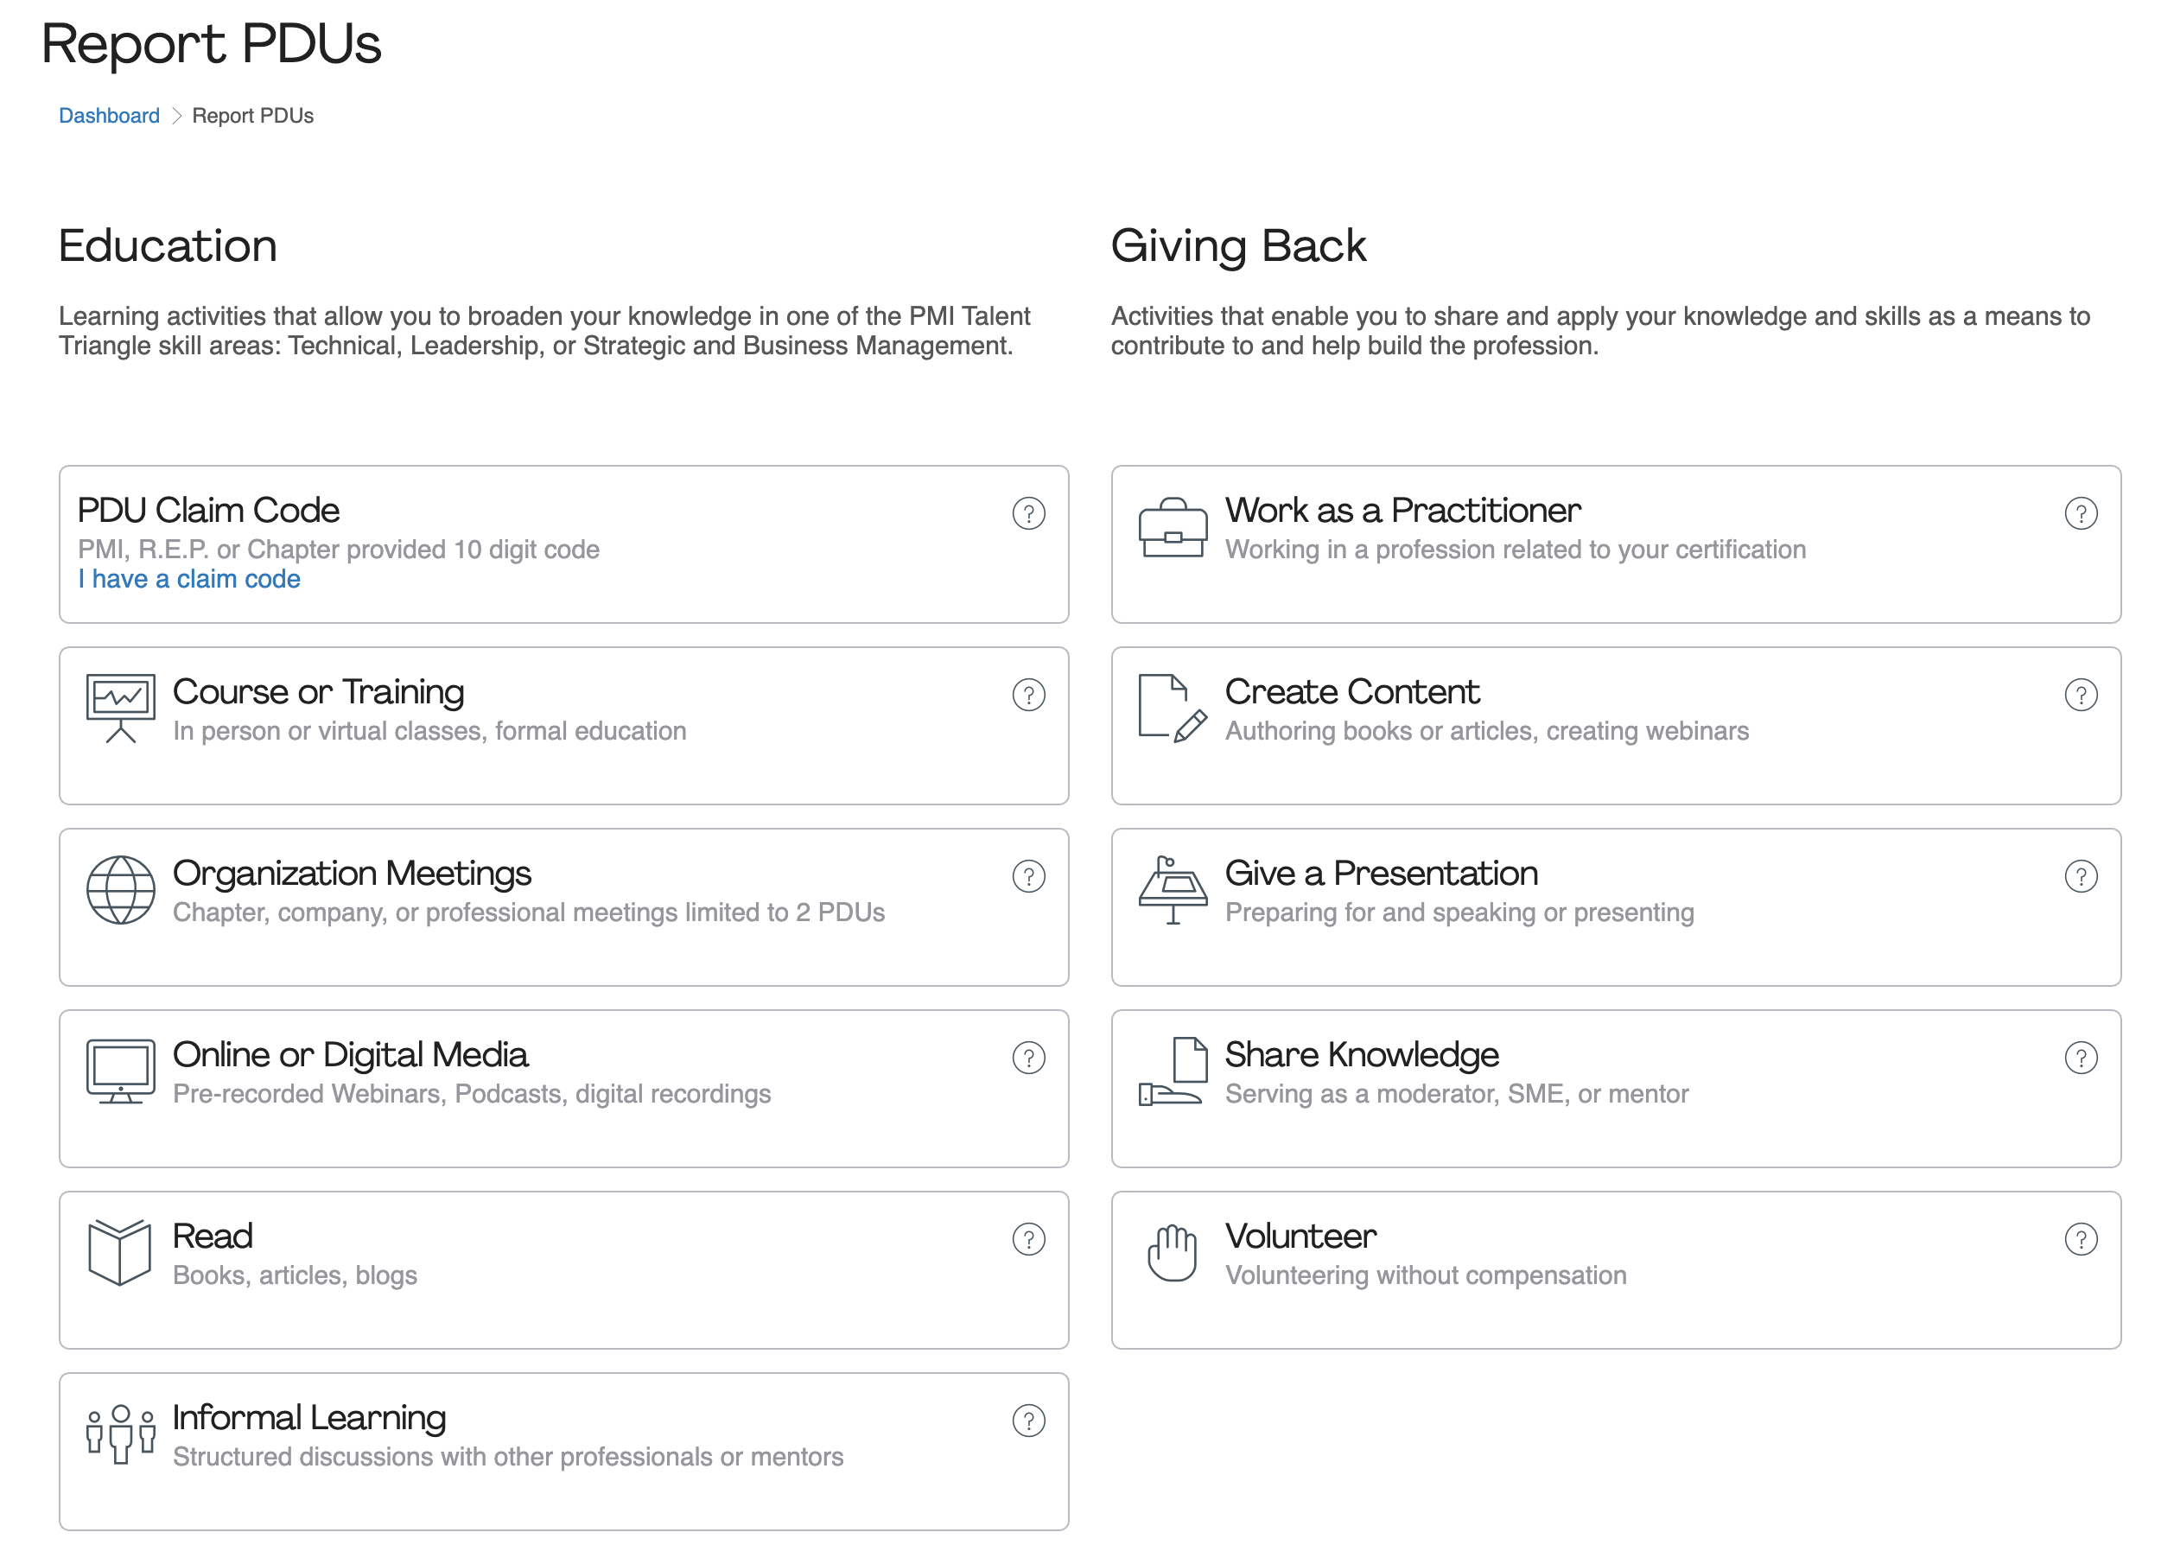Open the Informal Learning card title
This screenshot has width=2174, height=1564.
click(x=308, y=1417)
